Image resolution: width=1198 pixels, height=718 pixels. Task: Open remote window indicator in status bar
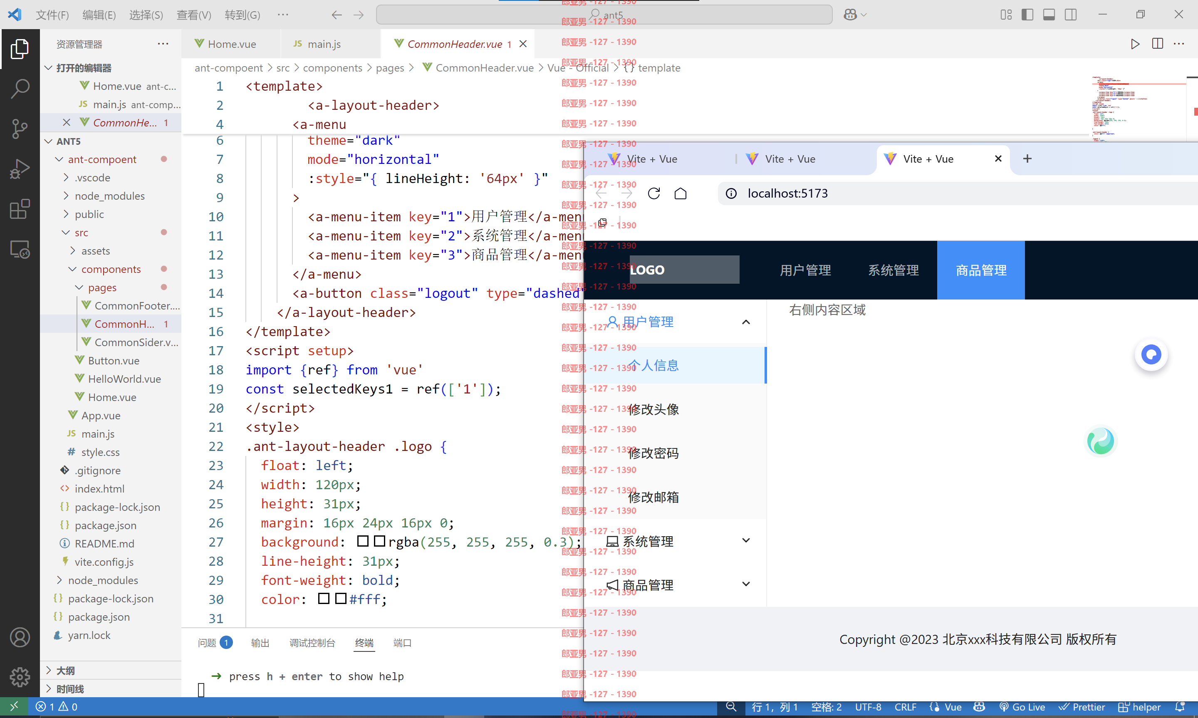click(x=14, y=706)
